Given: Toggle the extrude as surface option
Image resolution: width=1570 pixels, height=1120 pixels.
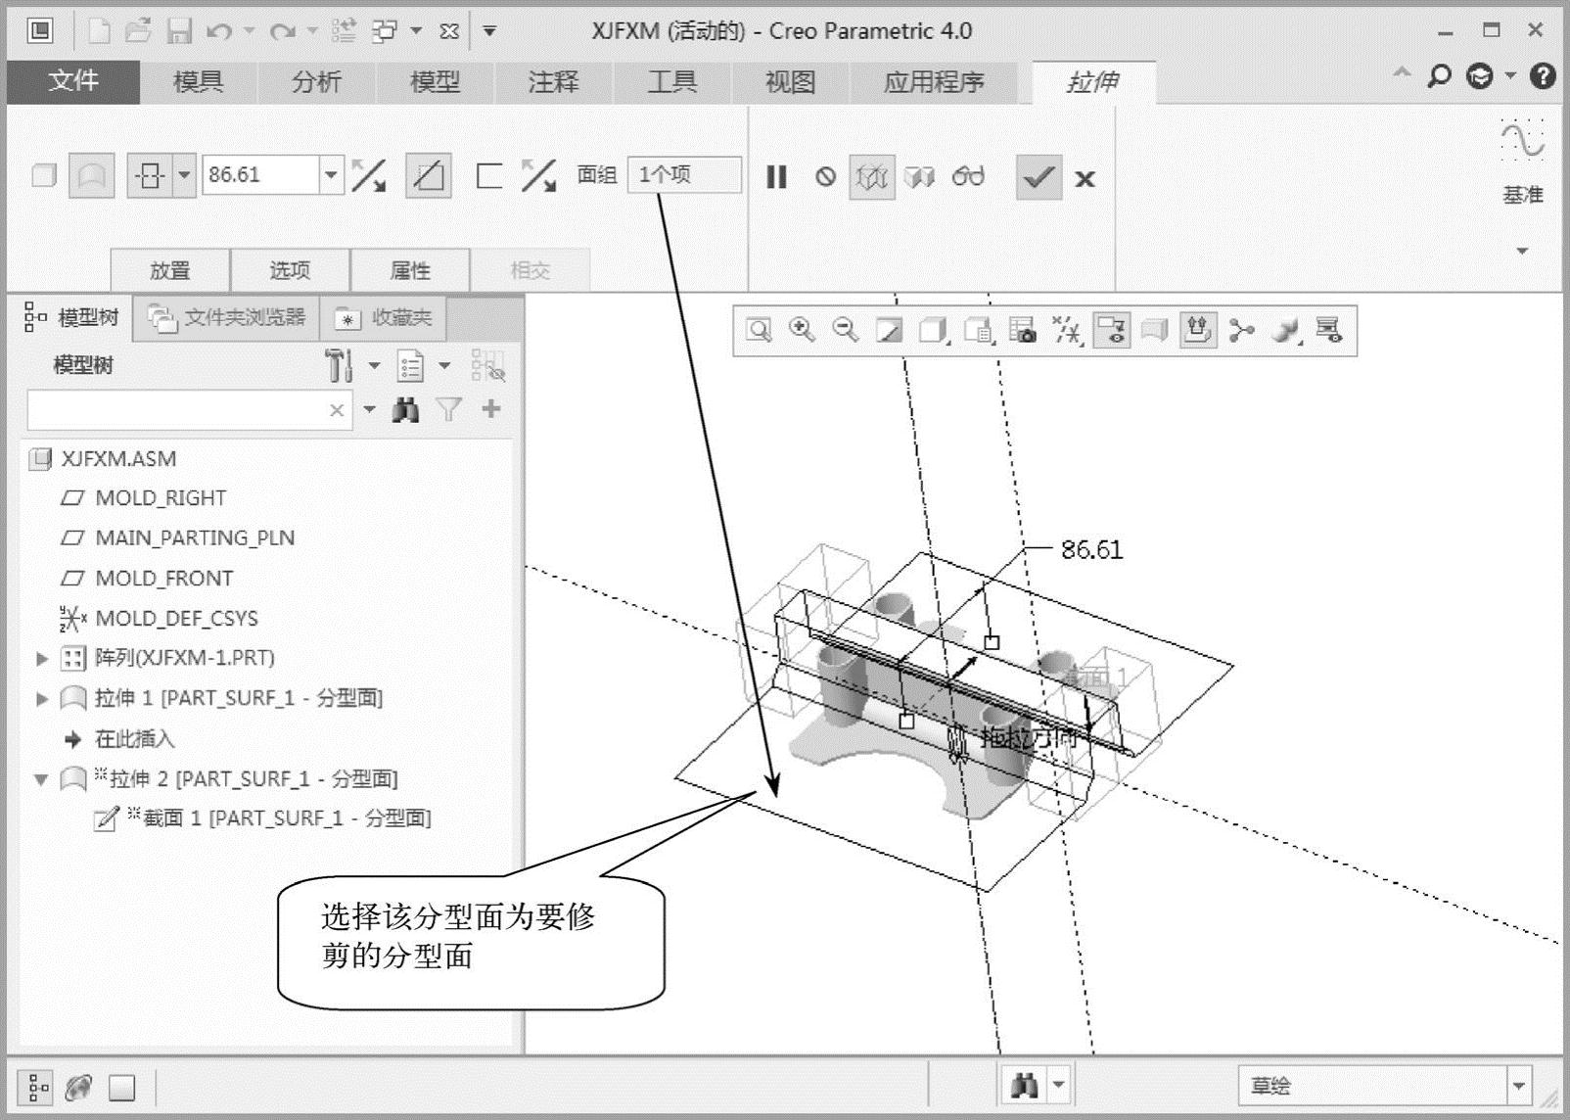Looking at the screenshot, I should point(91,176).
